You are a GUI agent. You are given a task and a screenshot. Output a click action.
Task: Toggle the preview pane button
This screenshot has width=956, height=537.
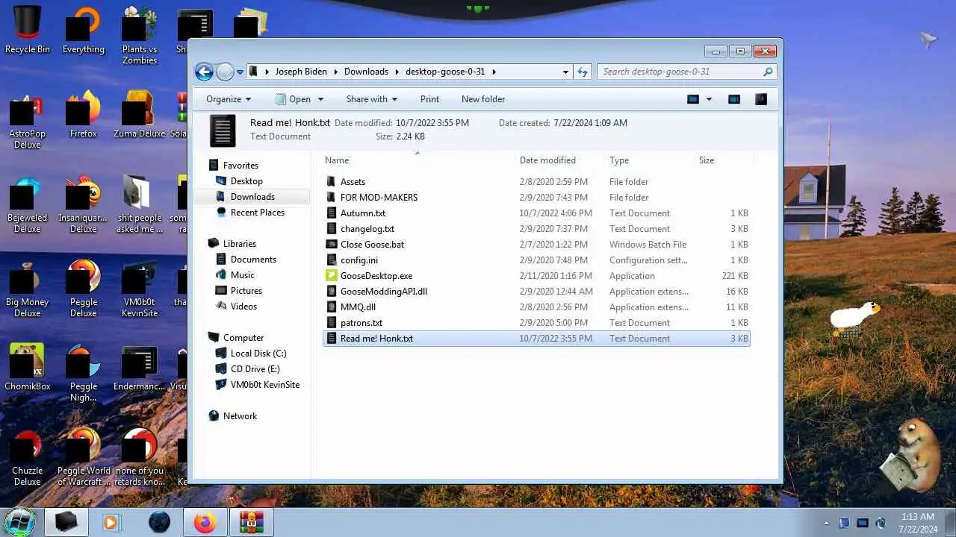(x=734, y=99)
